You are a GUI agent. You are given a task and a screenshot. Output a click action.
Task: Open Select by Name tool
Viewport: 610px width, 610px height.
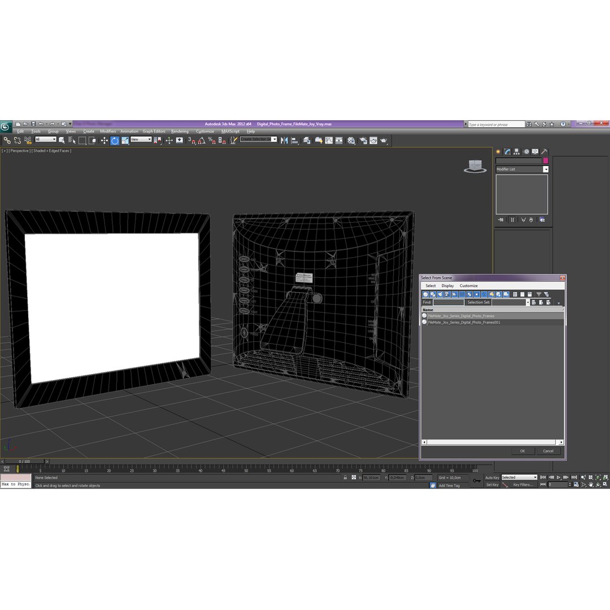tap(72, 141)
